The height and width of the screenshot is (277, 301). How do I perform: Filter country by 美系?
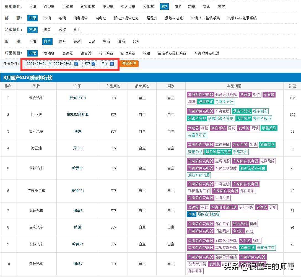pos(77,41)
